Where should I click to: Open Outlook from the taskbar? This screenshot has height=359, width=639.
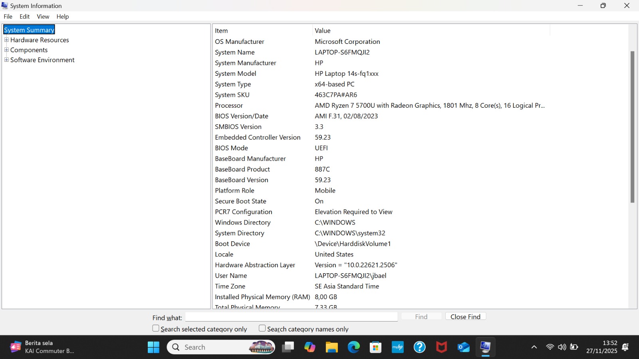coord(463,347)
